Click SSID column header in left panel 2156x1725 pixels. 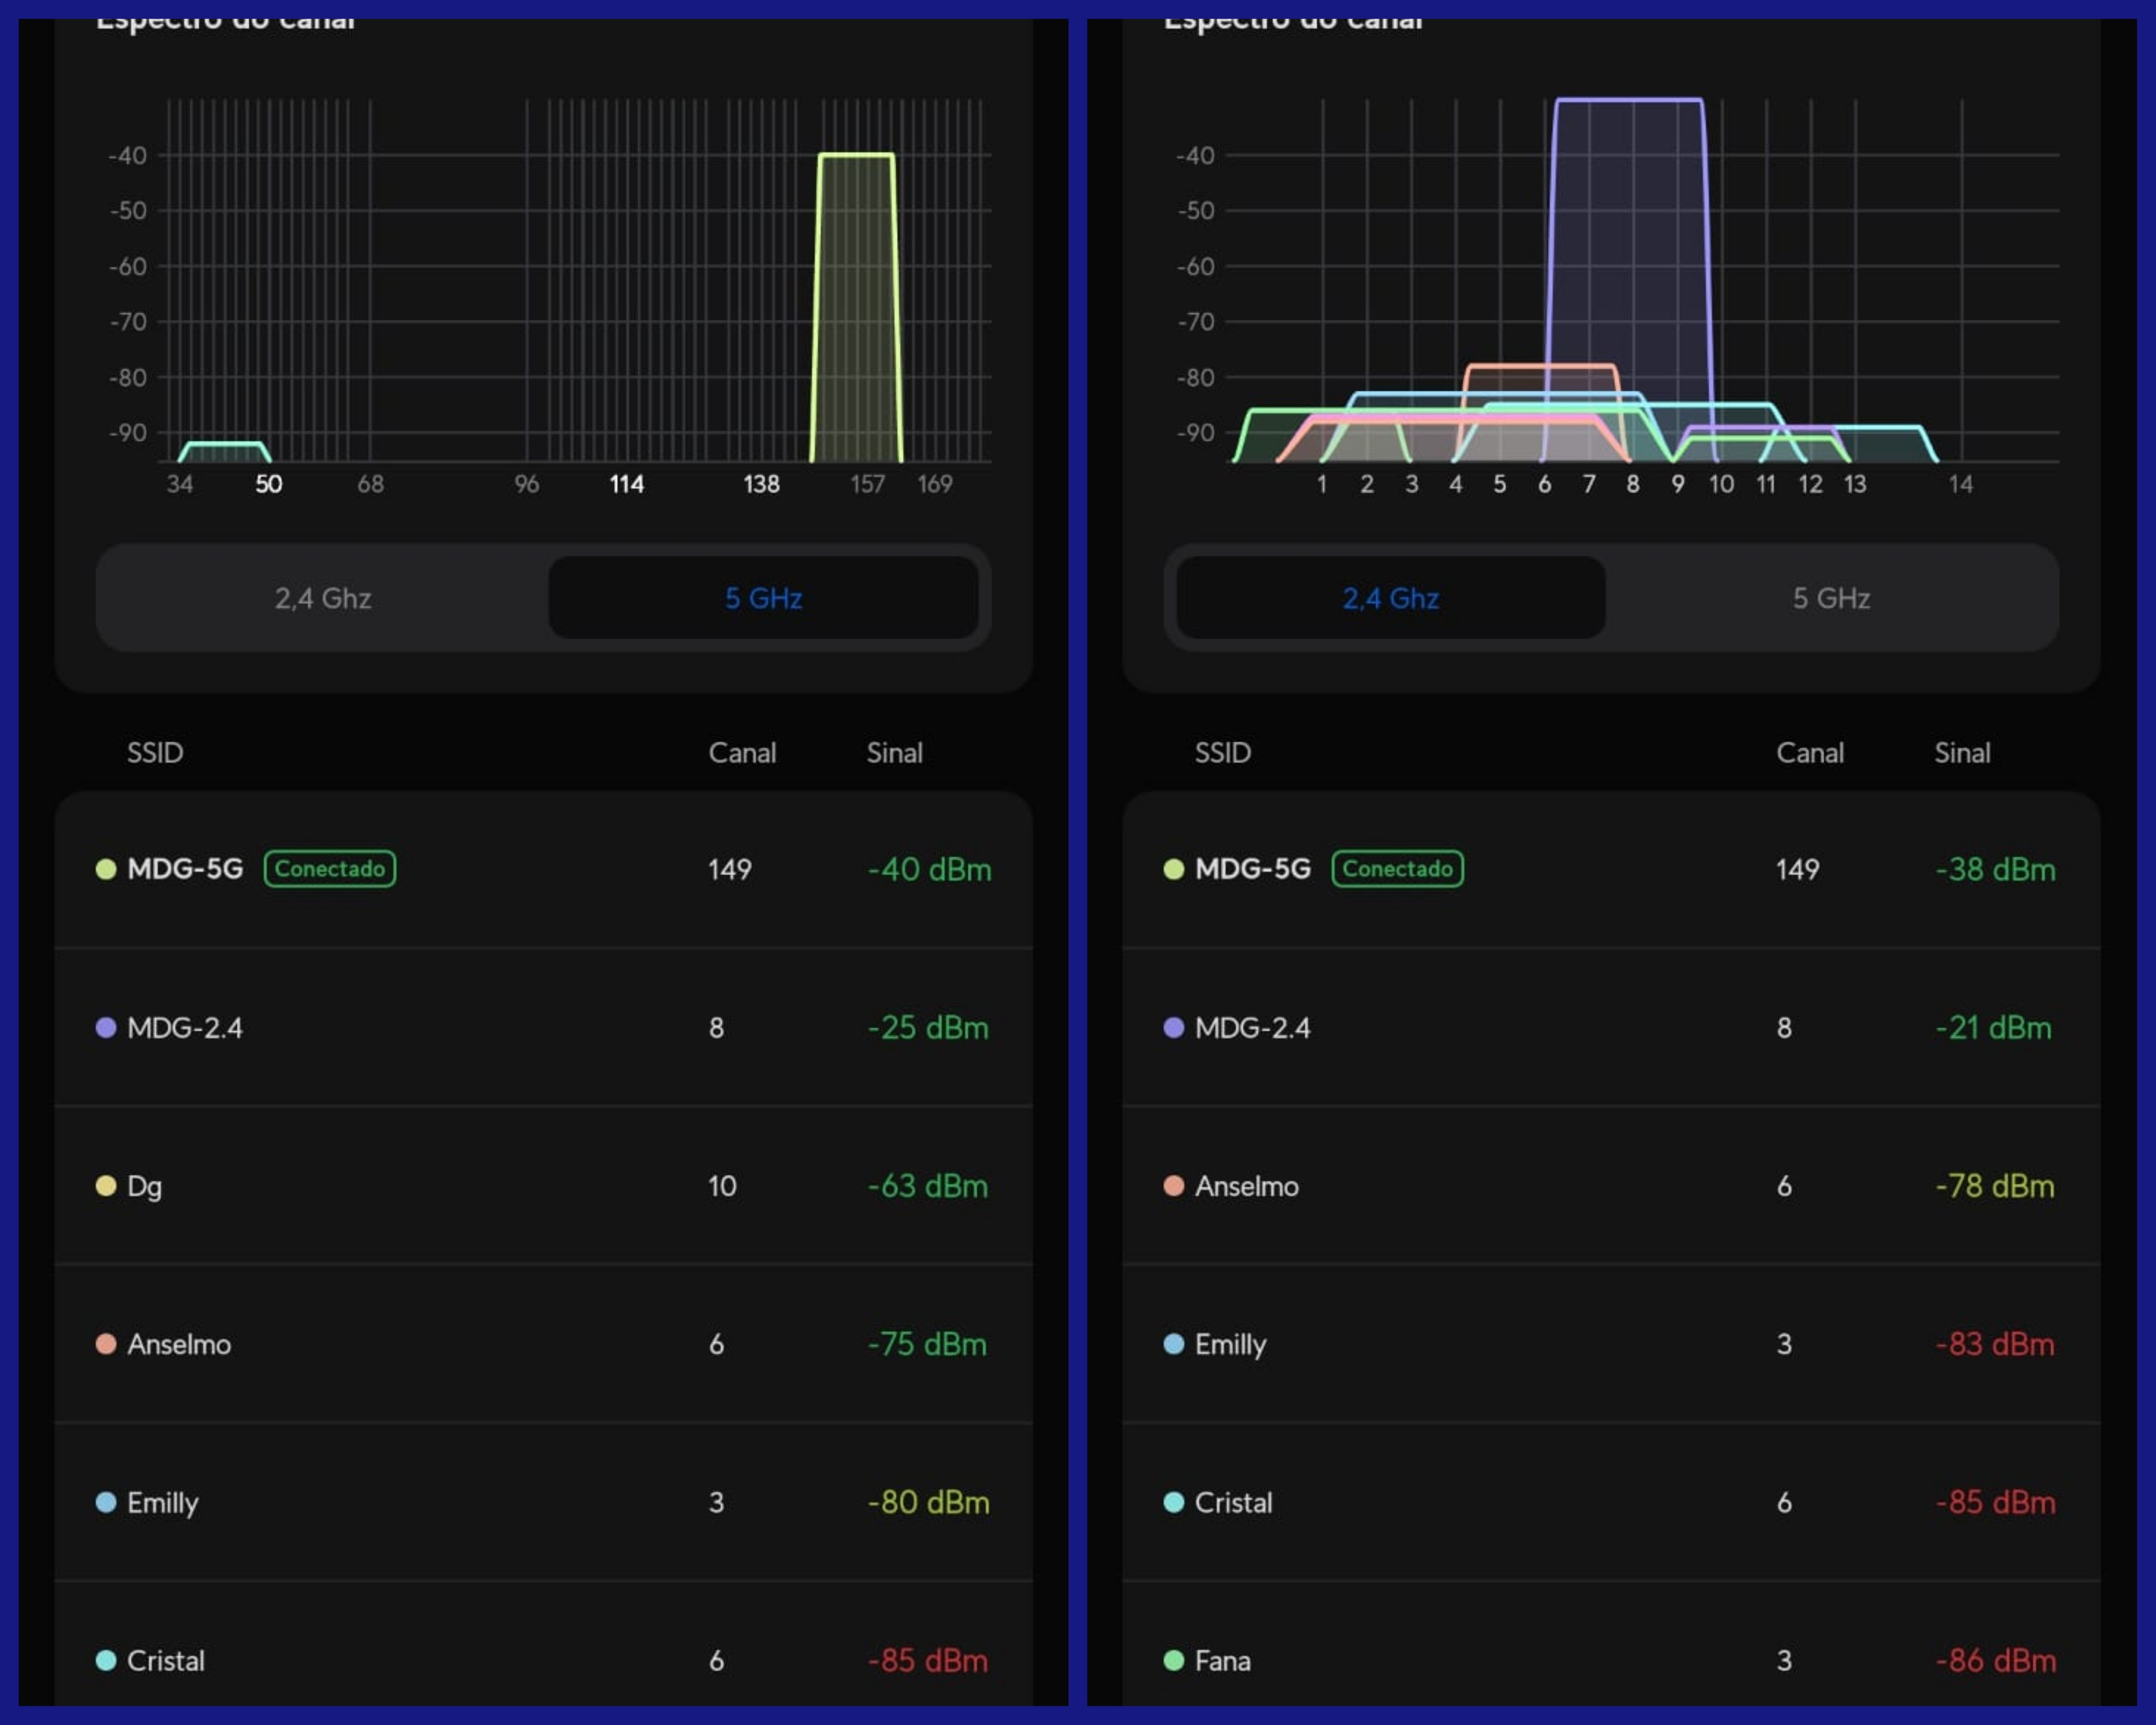[155, 752]
